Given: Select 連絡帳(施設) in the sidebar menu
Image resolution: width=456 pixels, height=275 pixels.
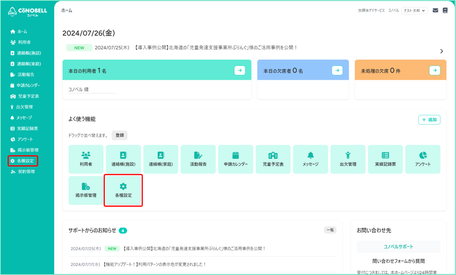Looking at the screenshot, I should click(x=26, y=53).
